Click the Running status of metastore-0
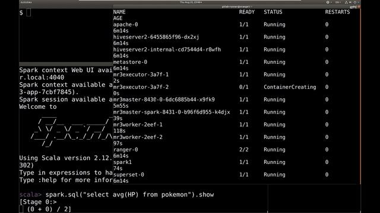The width and height of the screenshot is (380, 213). tap(274, 62)
